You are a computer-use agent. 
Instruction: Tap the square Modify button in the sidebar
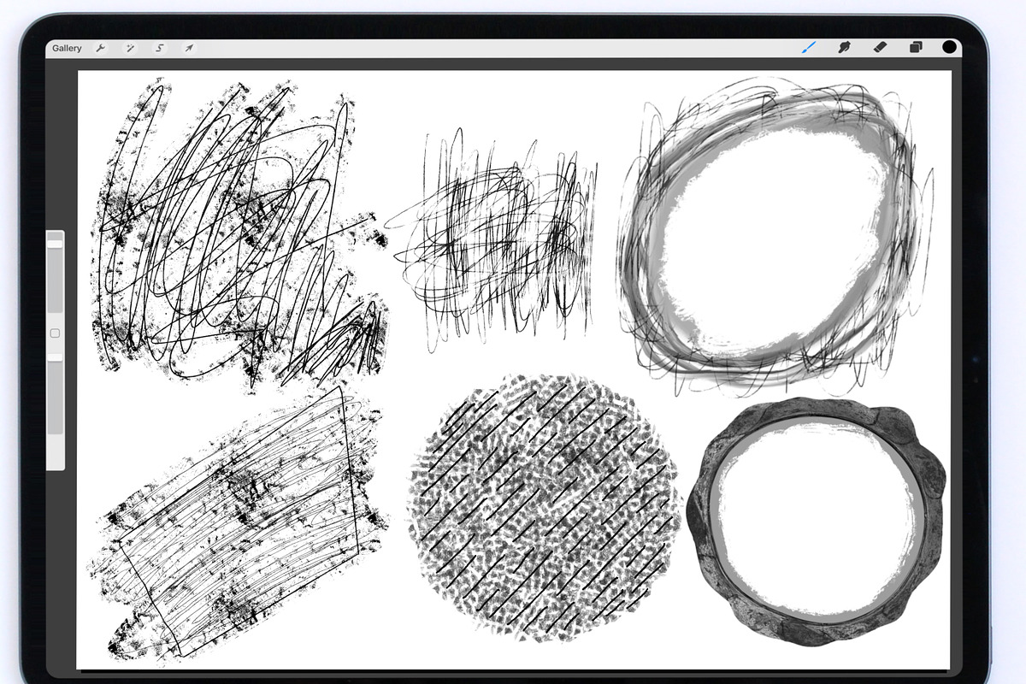55,333
